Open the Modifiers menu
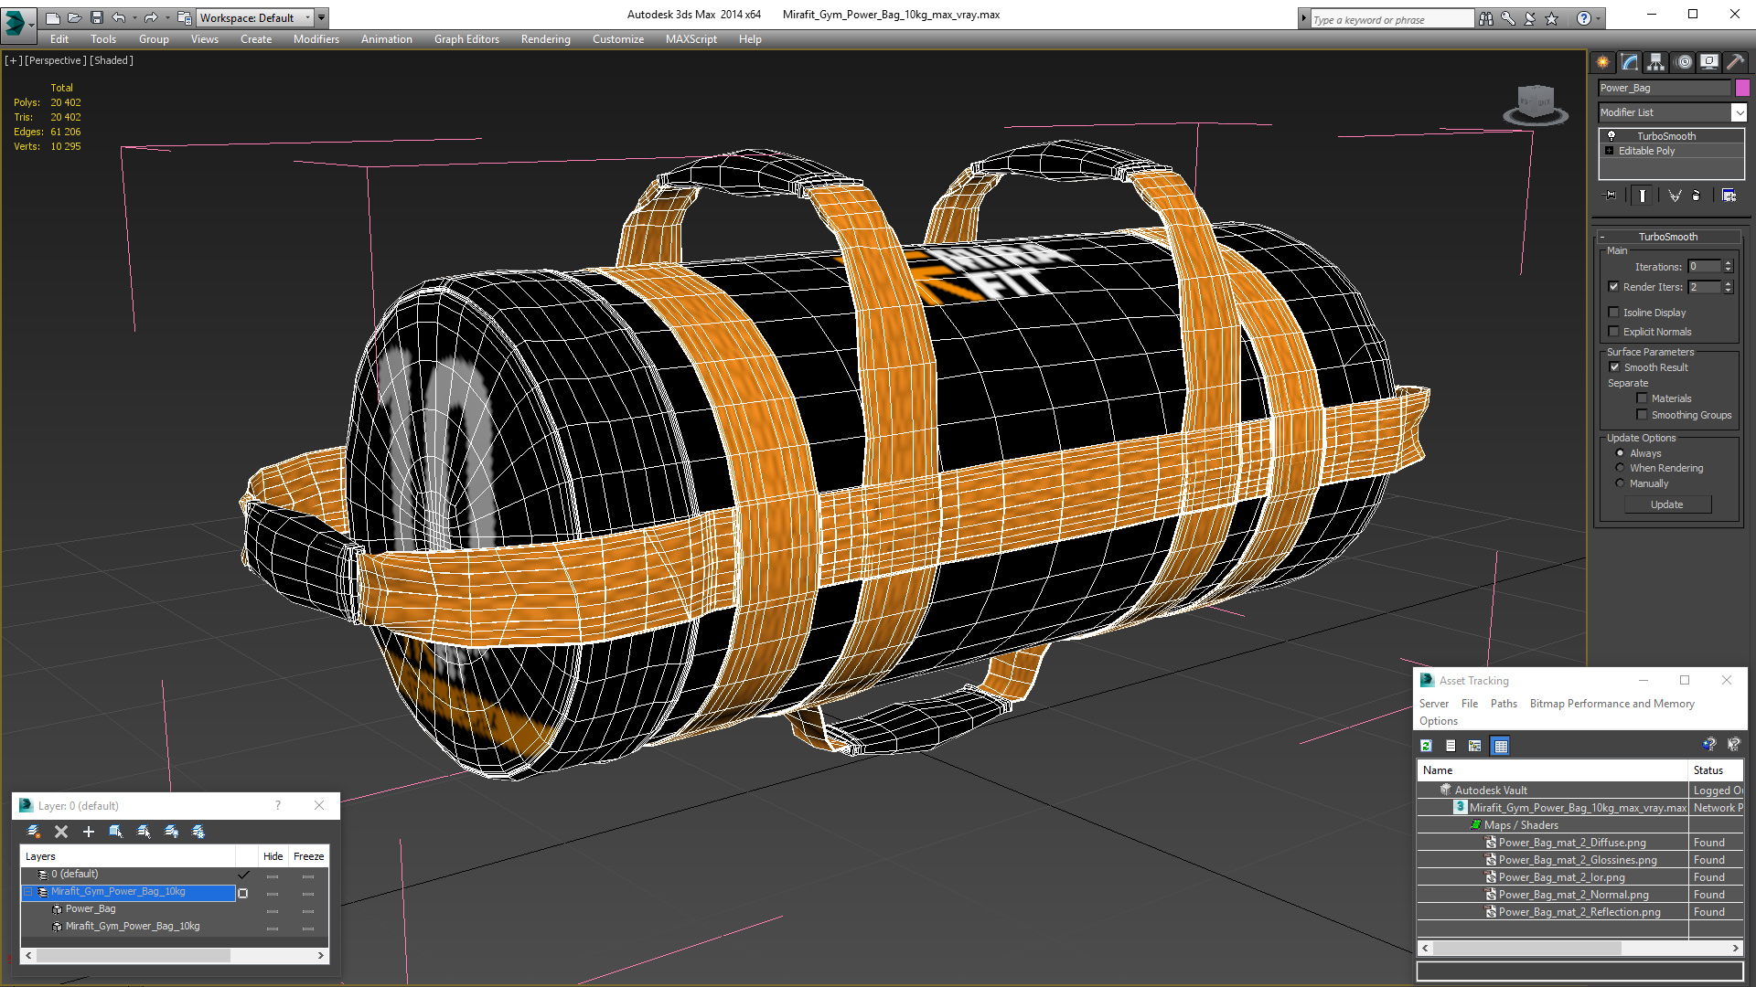 (x=316, y=39)
